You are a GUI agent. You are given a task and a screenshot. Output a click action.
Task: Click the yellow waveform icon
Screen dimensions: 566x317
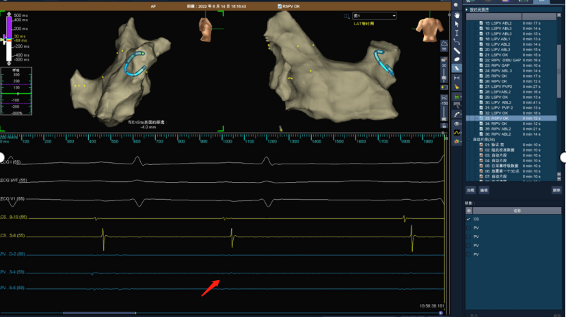[457, 132]
